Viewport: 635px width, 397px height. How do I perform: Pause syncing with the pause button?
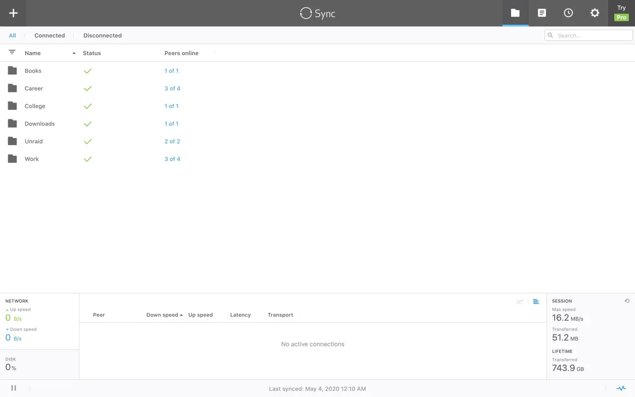click(14, 388)
